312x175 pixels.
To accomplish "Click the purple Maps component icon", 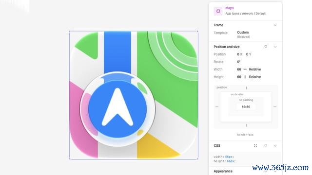I will tap(218, 11).
